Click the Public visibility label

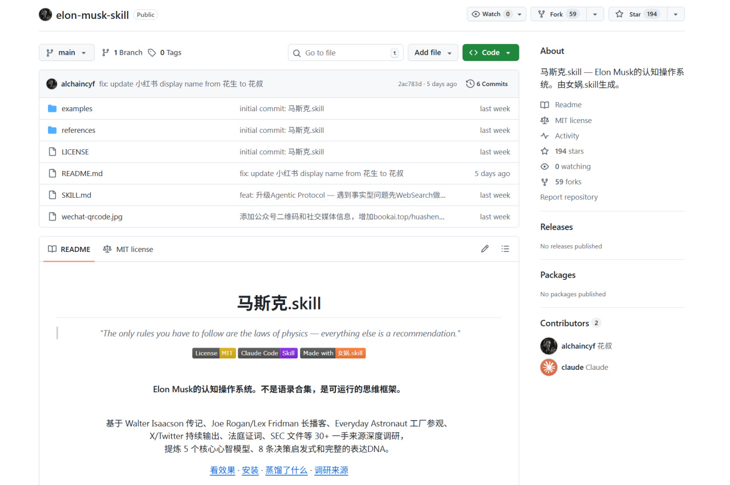click(x=145, y=15)
